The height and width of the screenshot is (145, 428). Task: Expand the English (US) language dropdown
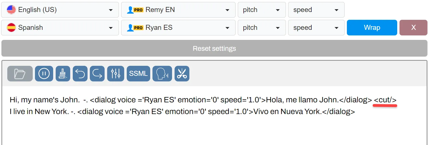tap(60, 10)
